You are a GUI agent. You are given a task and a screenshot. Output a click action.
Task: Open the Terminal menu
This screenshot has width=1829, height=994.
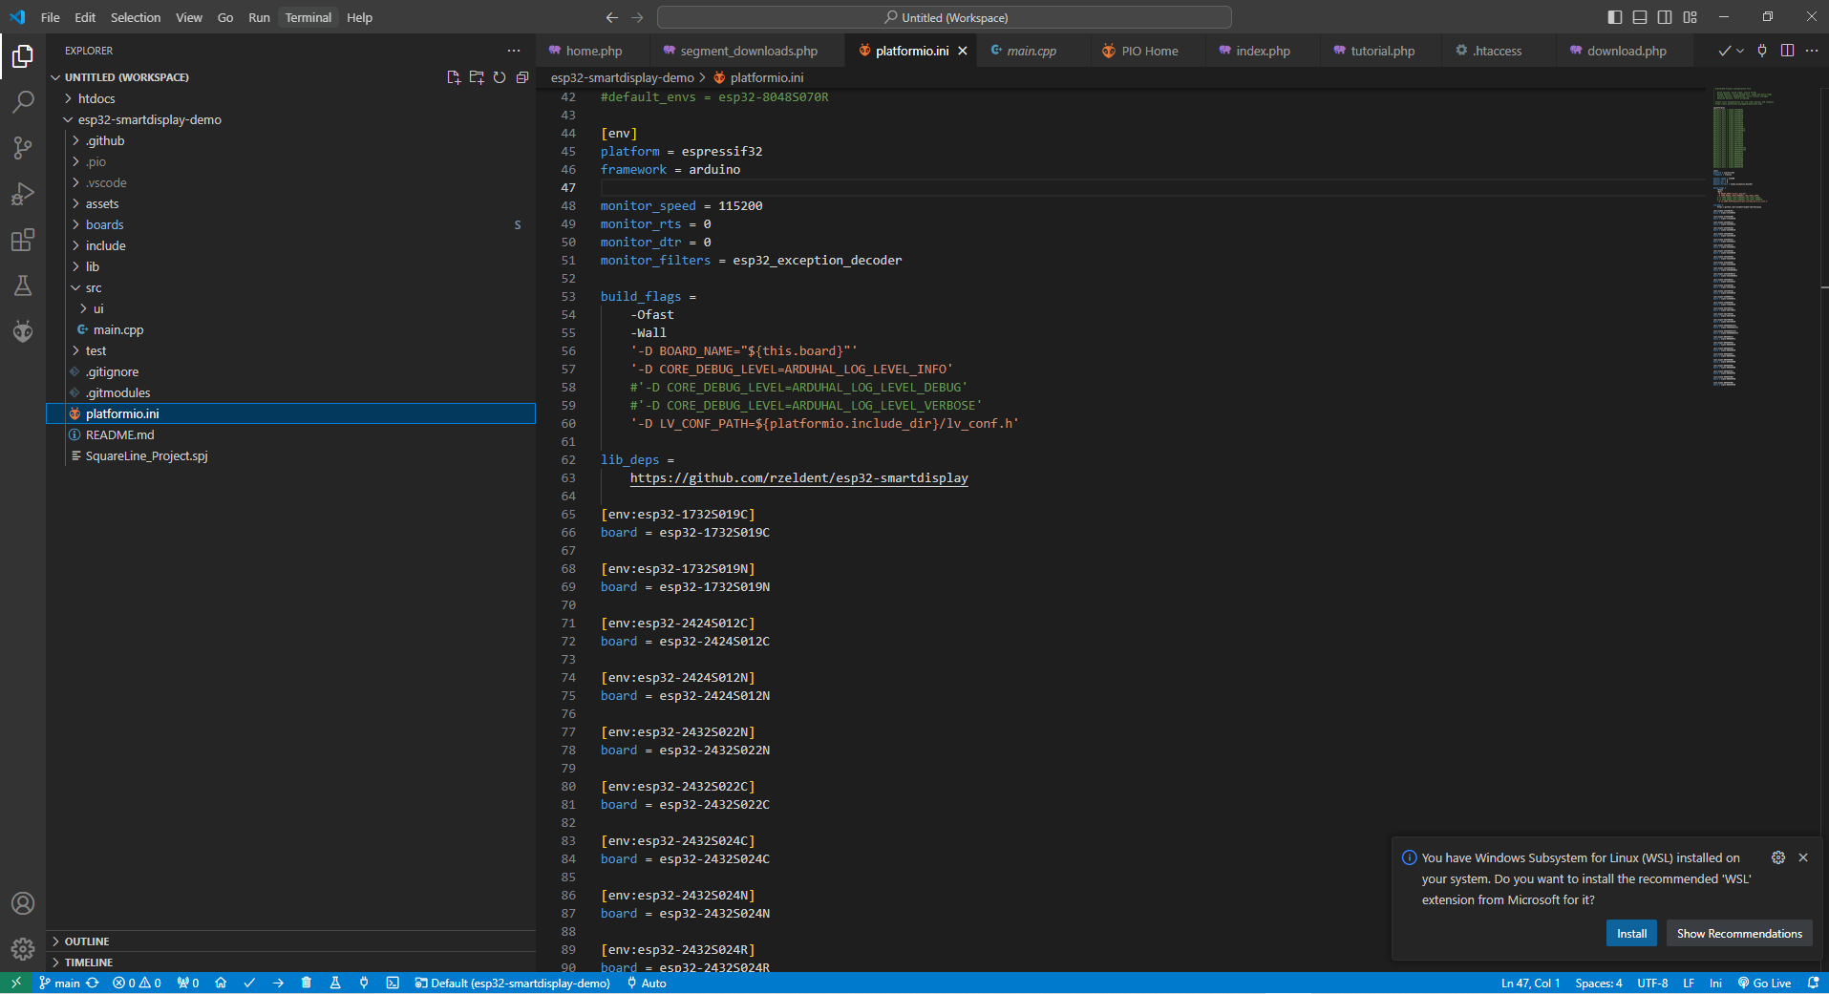tap(308, 17)
